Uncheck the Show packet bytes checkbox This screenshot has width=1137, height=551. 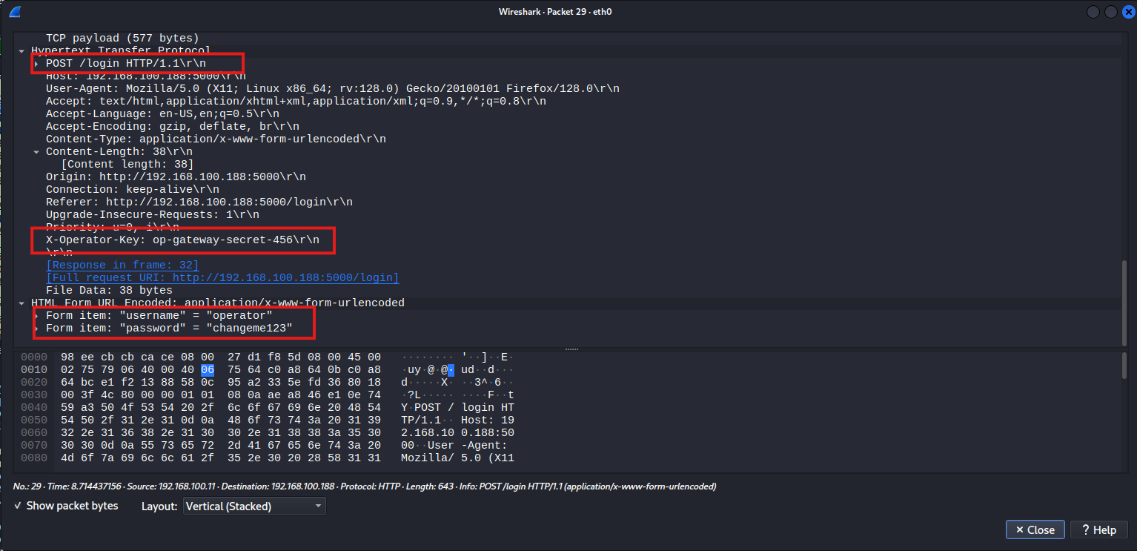click(x=19, y=506)
